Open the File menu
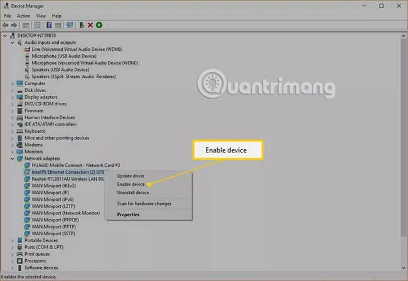This screenshot has width=408, height=281. (8, 16)
